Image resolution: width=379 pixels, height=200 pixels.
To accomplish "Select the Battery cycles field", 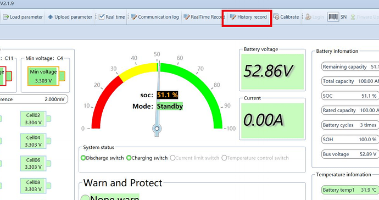I will [350, 125].
